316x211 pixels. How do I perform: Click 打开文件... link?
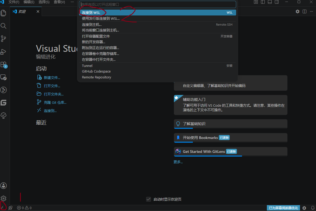pos(52,86)
